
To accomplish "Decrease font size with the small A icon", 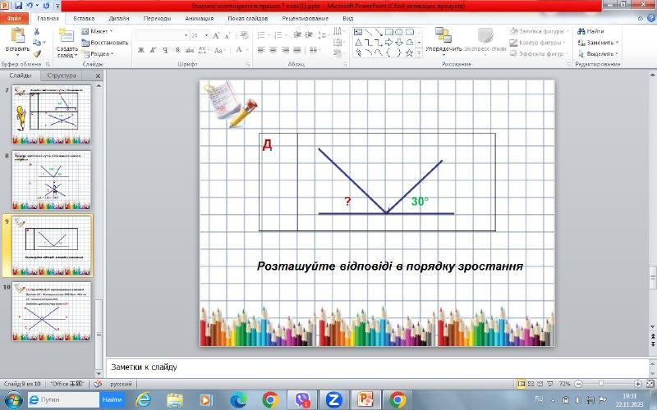I will [227, 35].
